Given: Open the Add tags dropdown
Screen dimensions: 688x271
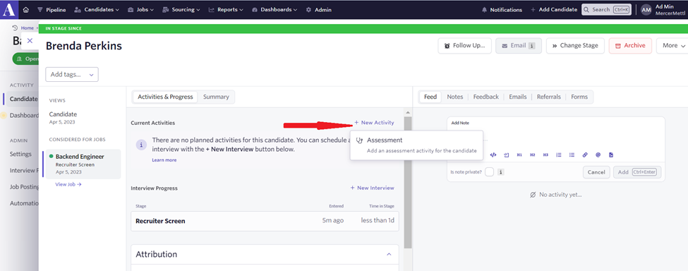Looking at the screenshot, I should [72, 75].
